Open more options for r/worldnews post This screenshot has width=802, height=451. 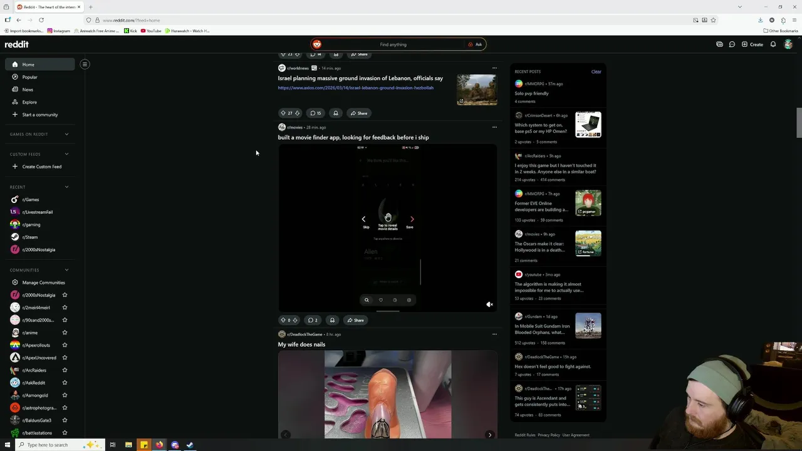coord(494,68)
